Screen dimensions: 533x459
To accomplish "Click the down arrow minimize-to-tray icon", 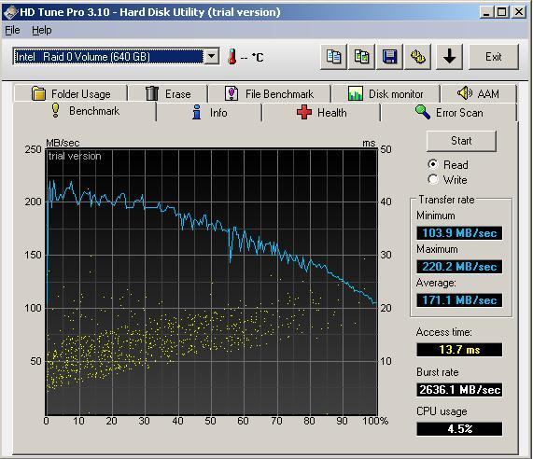I will tap(449, 57).
